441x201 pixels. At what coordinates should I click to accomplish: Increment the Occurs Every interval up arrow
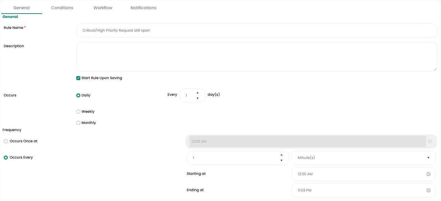point(281,155)
